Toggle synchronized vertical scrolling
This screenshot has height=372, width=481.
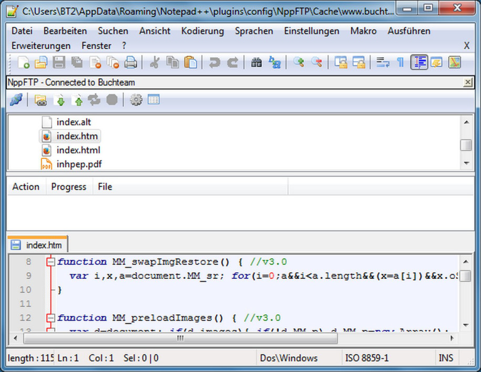341,62
